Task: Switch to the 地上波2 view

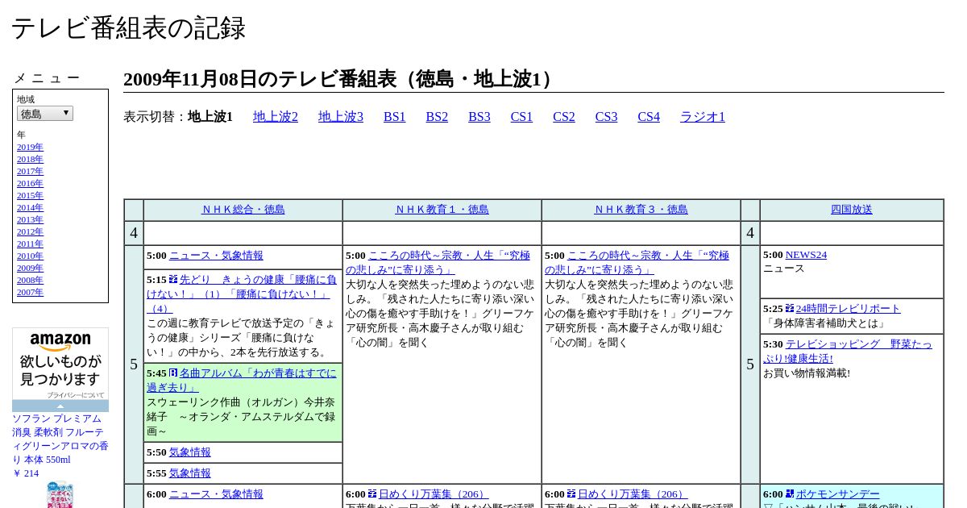Action: point(276,117)
